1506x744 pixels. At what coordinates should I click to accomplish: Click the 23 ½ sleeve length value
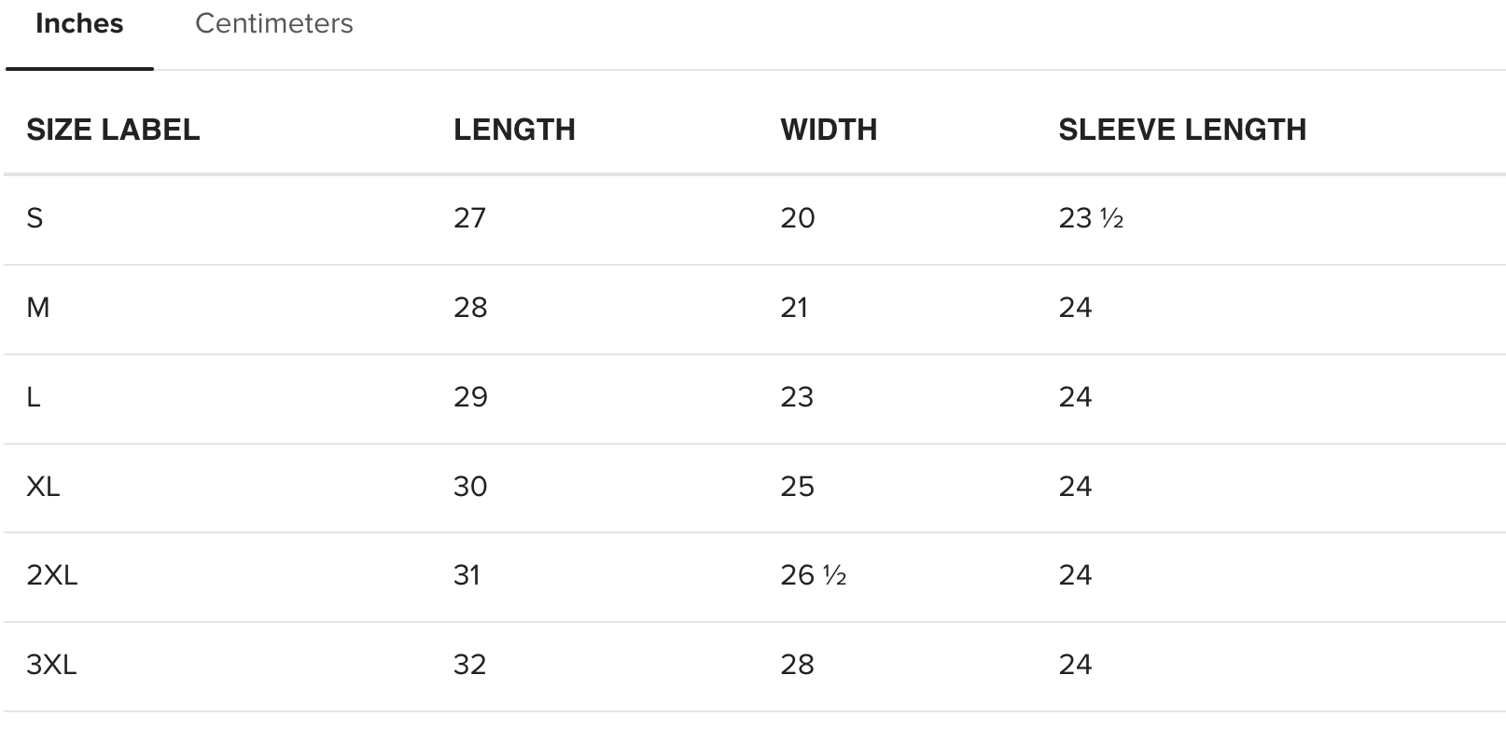tap(1091, 218)
